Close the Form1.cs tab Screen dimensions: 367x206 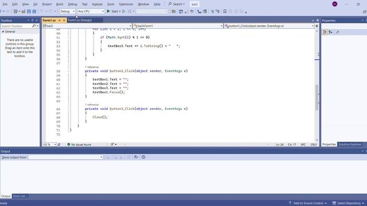point(64,21)
